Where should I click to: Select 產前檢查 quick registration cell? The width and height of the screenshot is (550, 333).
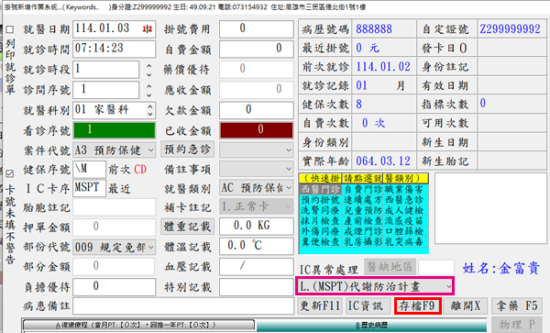362,221
